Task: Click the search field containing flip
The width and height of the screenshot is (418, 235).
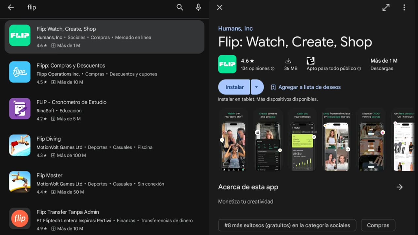Action: click(x=98, y=8)
